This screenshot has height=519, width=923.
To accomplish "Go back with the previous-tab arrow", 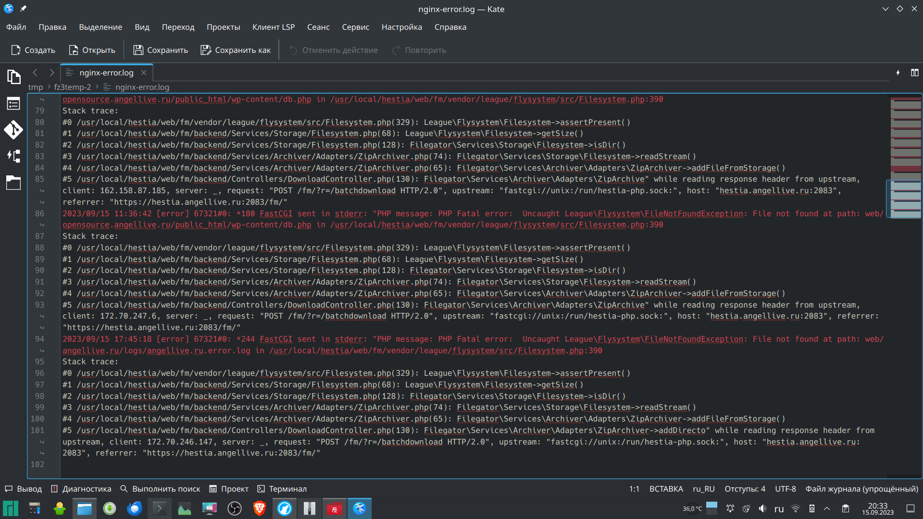I will click(x=35, y=73).
